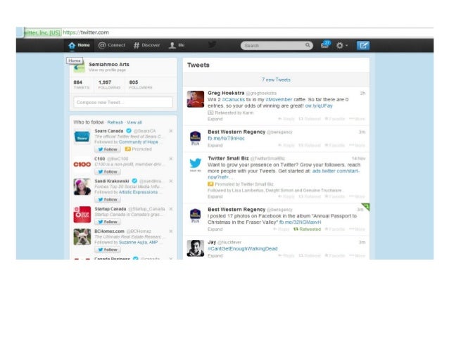449x337 pixels.
Task: Open the Discover tab
Action: pyautogui.click(x=146, y=45)
